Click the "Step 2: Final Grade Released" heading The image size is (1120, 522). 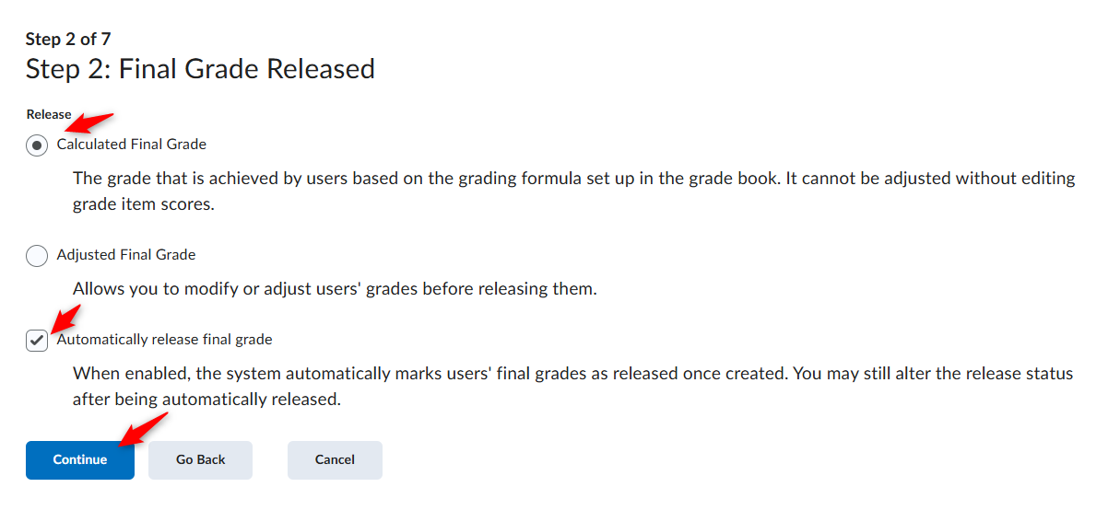click(x=200, y=69)
